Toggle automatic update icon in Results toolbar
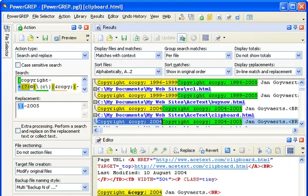This screenshot has width=308, height=196. click(182, 38)
